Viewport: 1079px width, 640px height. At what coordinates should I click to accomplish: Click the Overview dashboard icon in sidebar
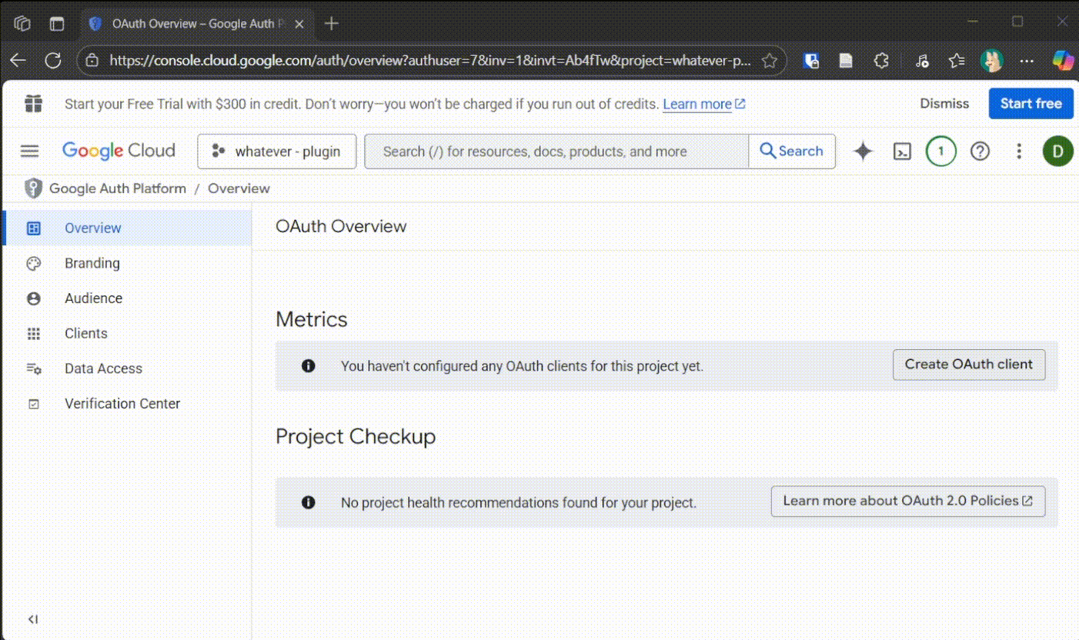(33, 228)
